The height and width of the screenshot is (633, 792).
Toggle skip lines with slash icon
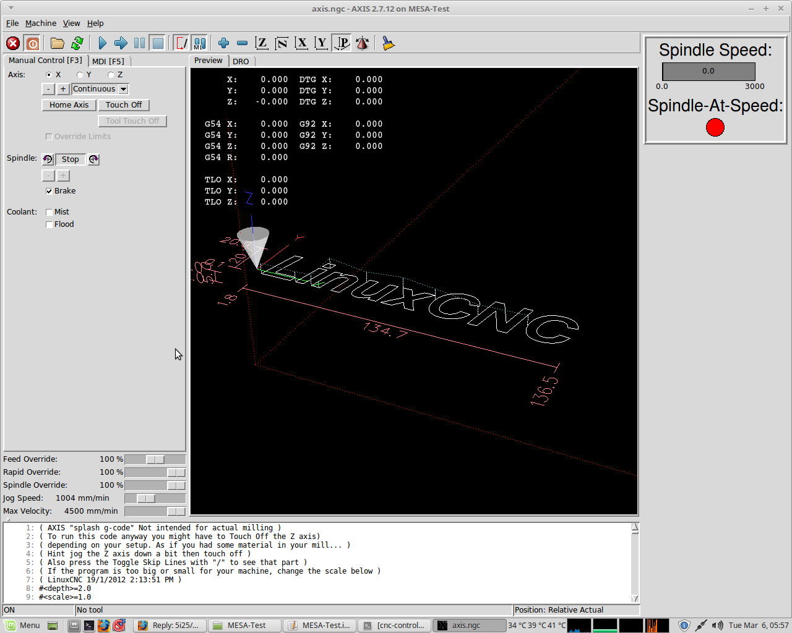click(181, 43)
